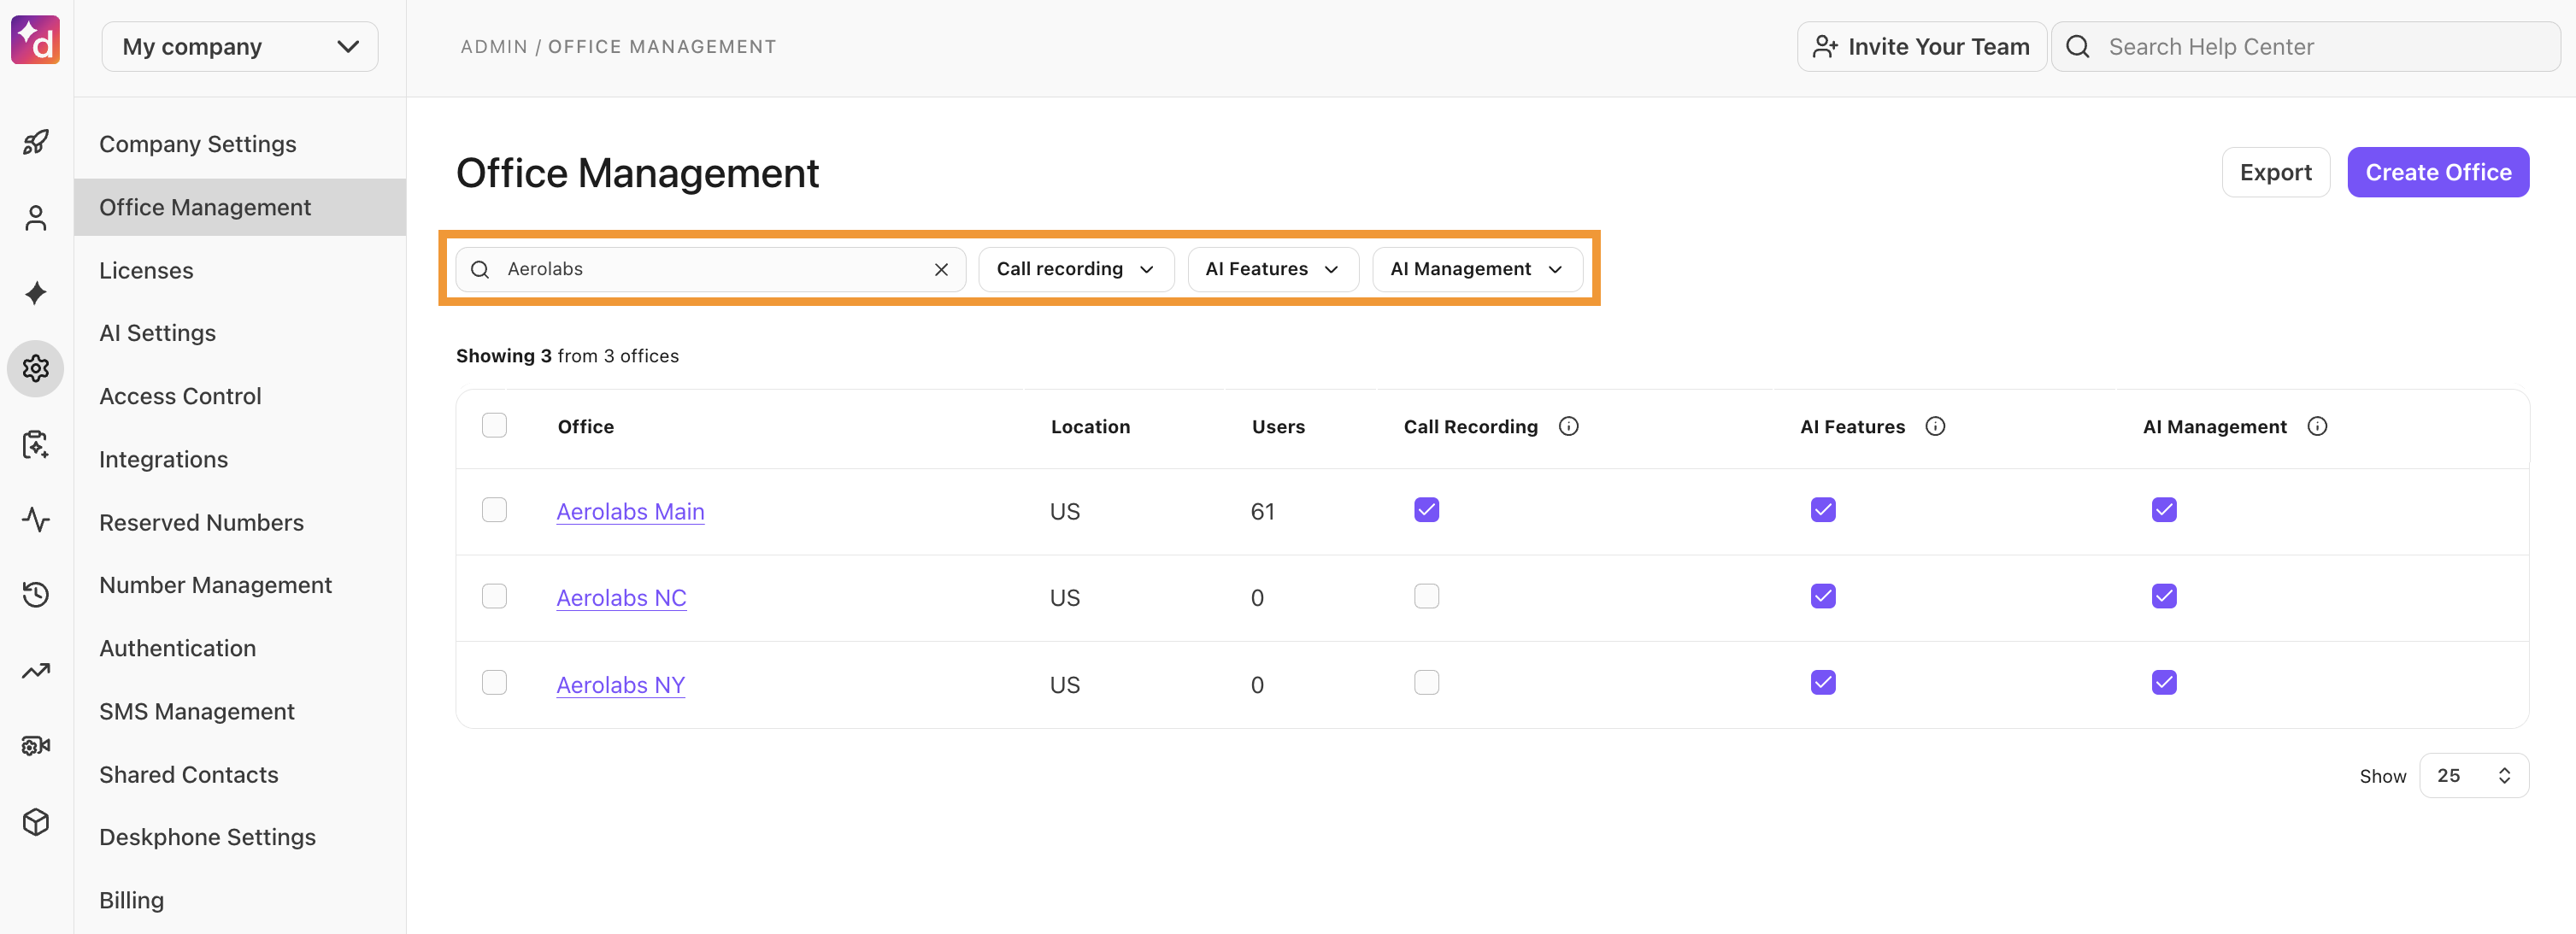Disable Call Recording for Aerolabs Main
This screenshot has height=934, width=2576.
tap(1427, 510)
